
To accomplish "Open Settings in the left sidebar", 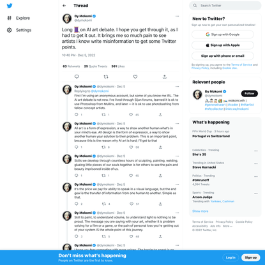I will coord(19,30).
